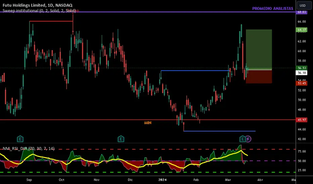
Task: Click the 2024 label on time axis
Action: point(162,180)
